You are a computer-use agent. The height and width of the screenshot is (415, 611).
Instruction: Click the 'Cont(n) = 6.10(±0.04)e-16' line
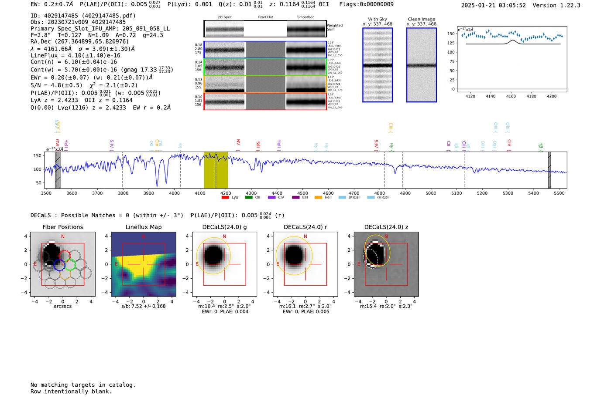74,62
